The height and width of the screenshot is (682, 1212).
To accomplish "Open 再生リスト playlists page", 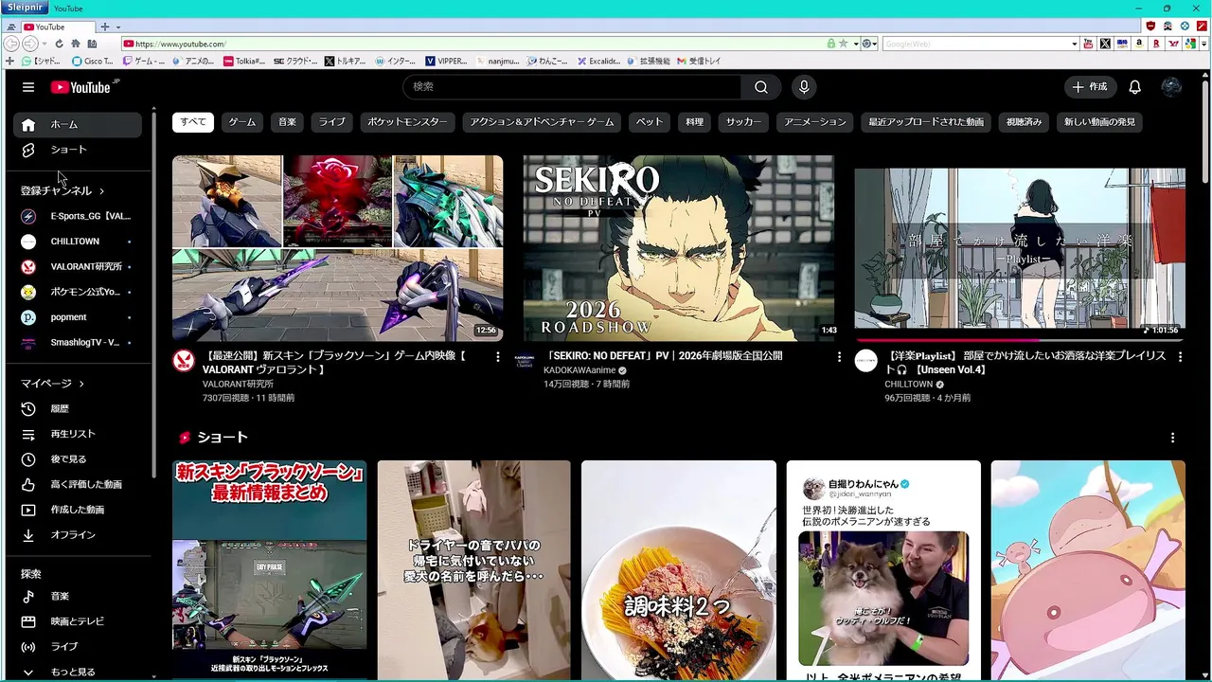I will [x=78, y=434].
